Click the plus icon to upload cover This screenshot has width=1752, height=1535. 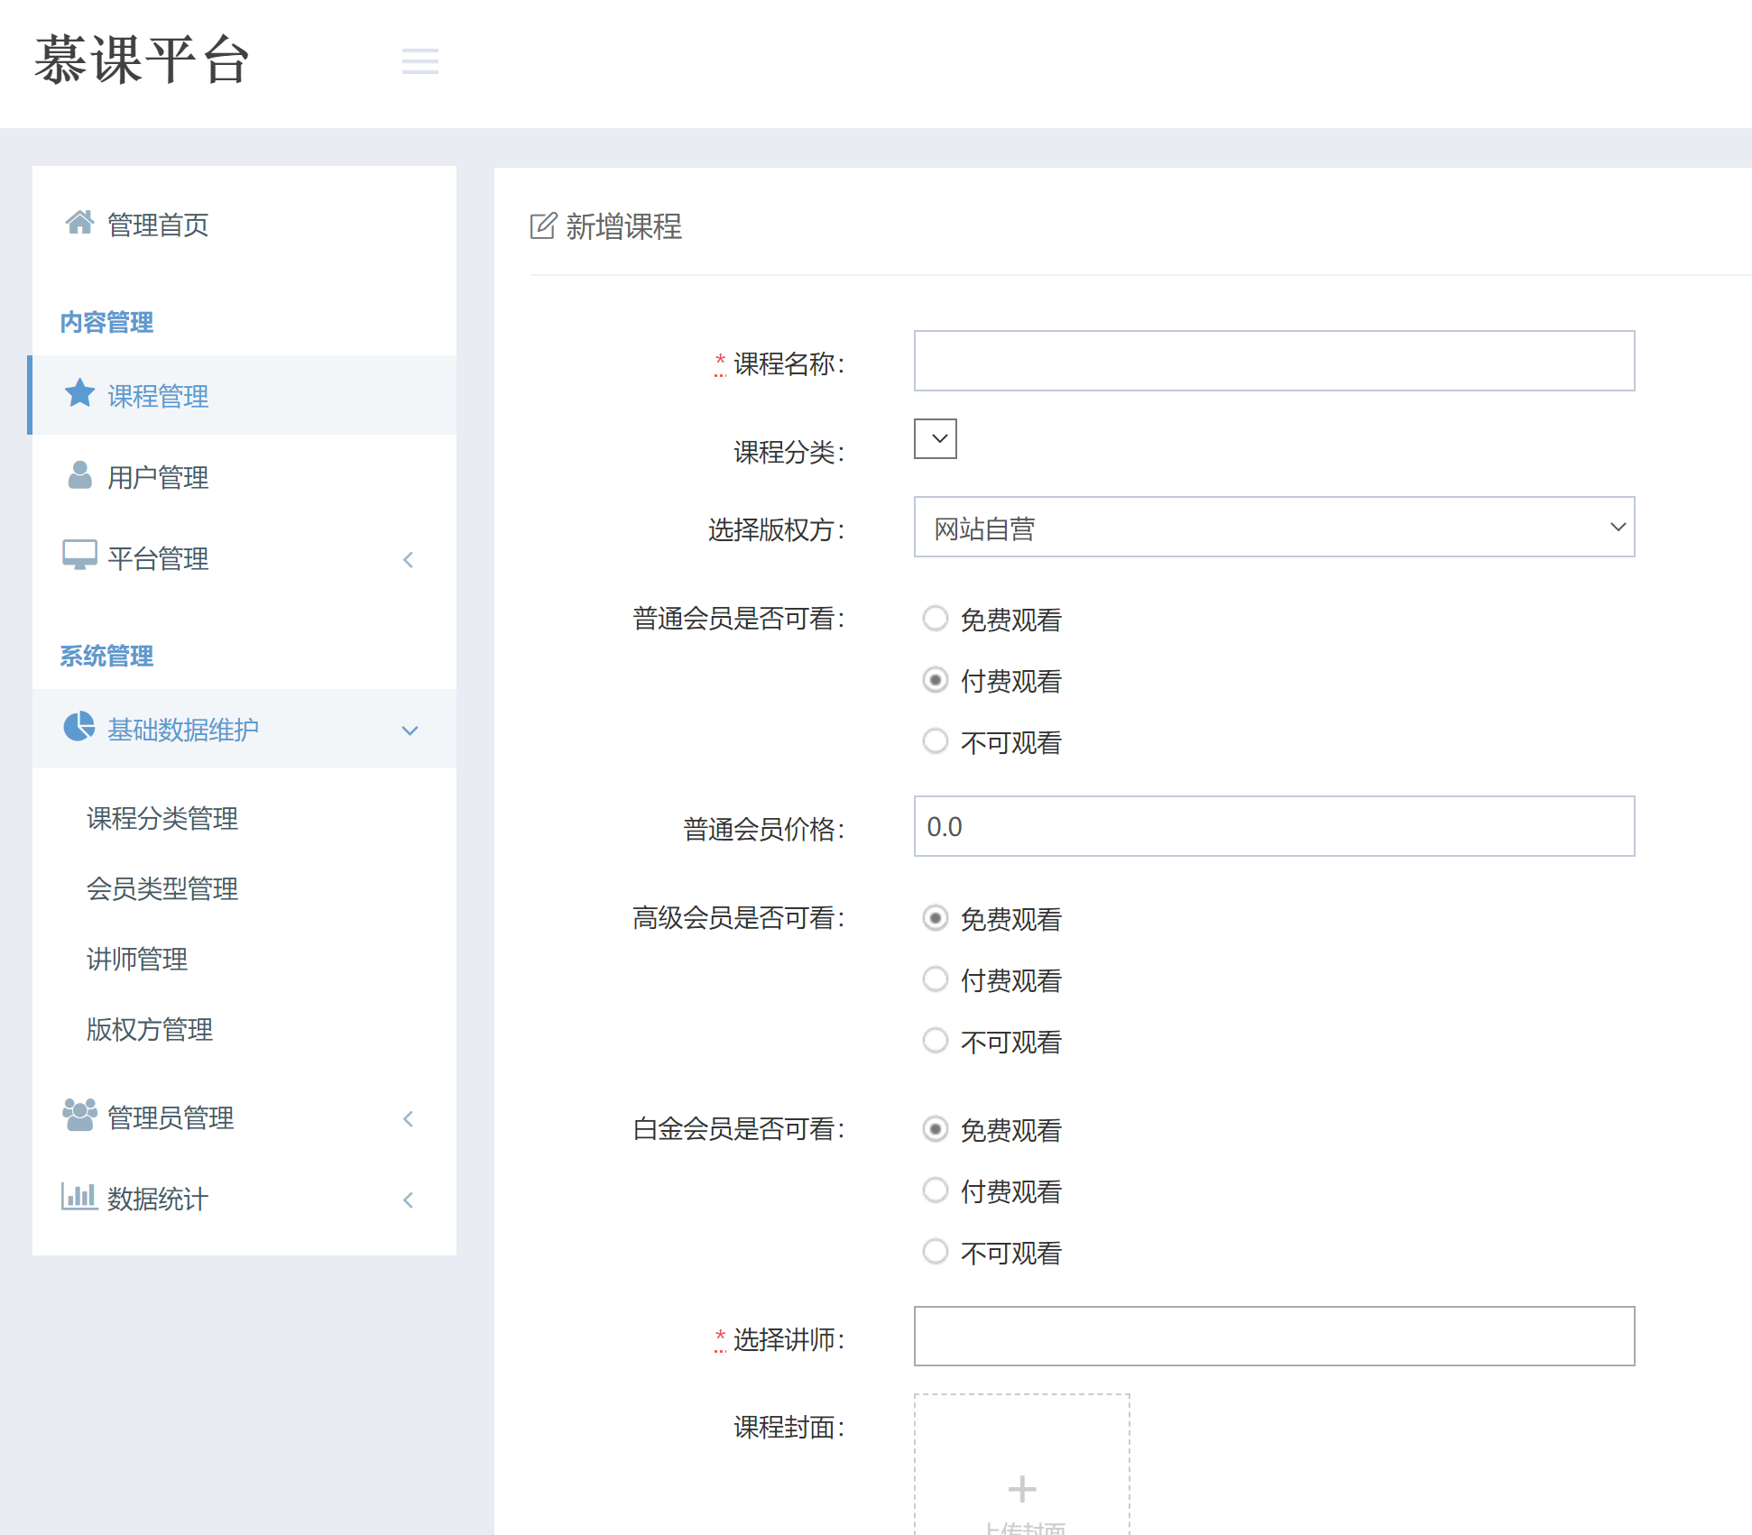(x=1021, y=1488)
